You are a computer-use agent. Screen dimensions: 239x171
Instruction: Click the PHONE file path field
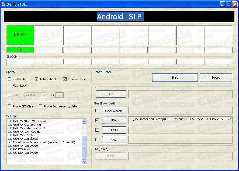[x=181, y=130]
